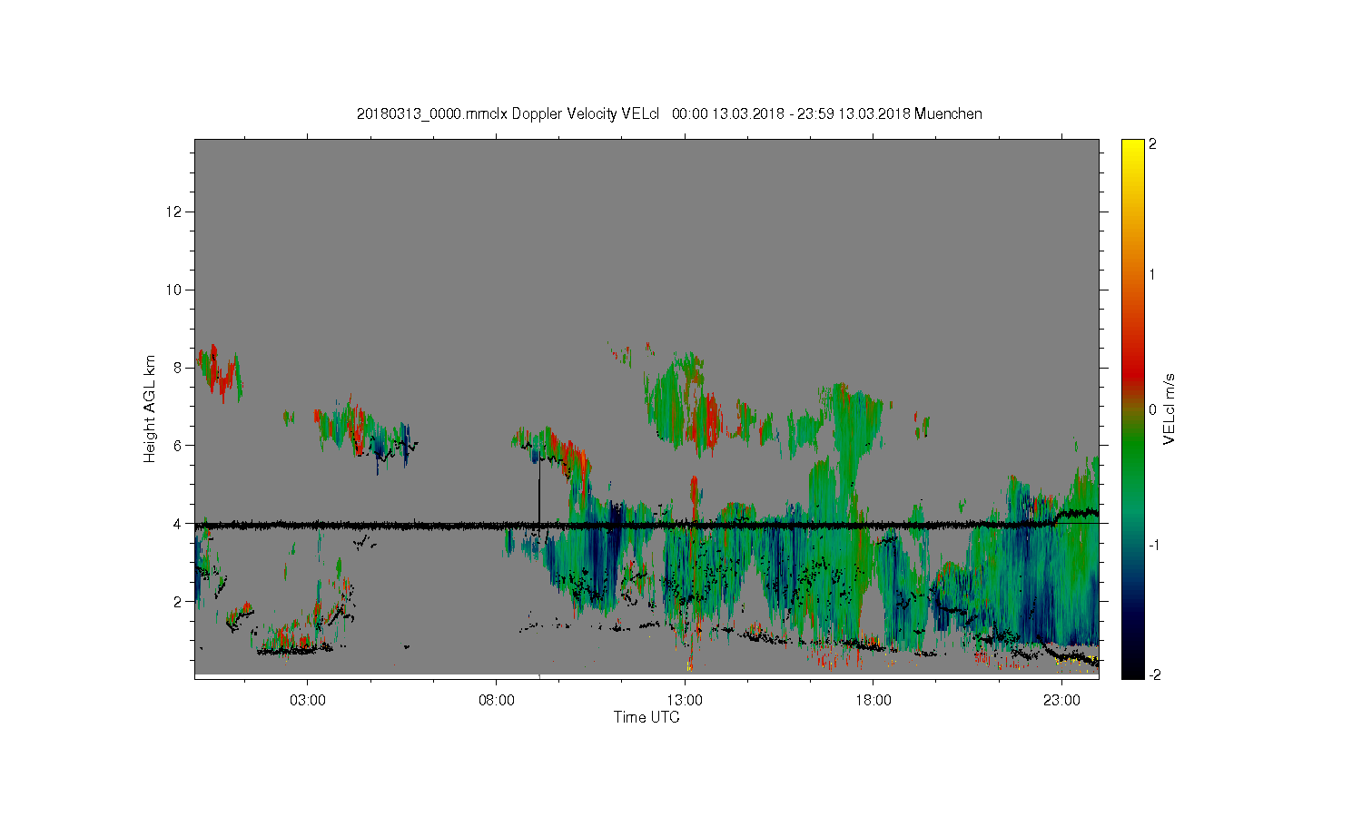Click the colorbar value -1 label
Viewport: 1362px width, 817px height.
click(1155, 544)
